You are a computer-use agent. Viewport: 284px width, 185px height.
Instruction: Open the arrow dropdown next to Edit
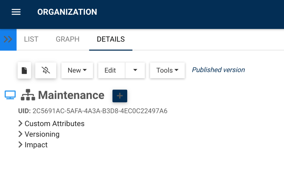(135, 70)
